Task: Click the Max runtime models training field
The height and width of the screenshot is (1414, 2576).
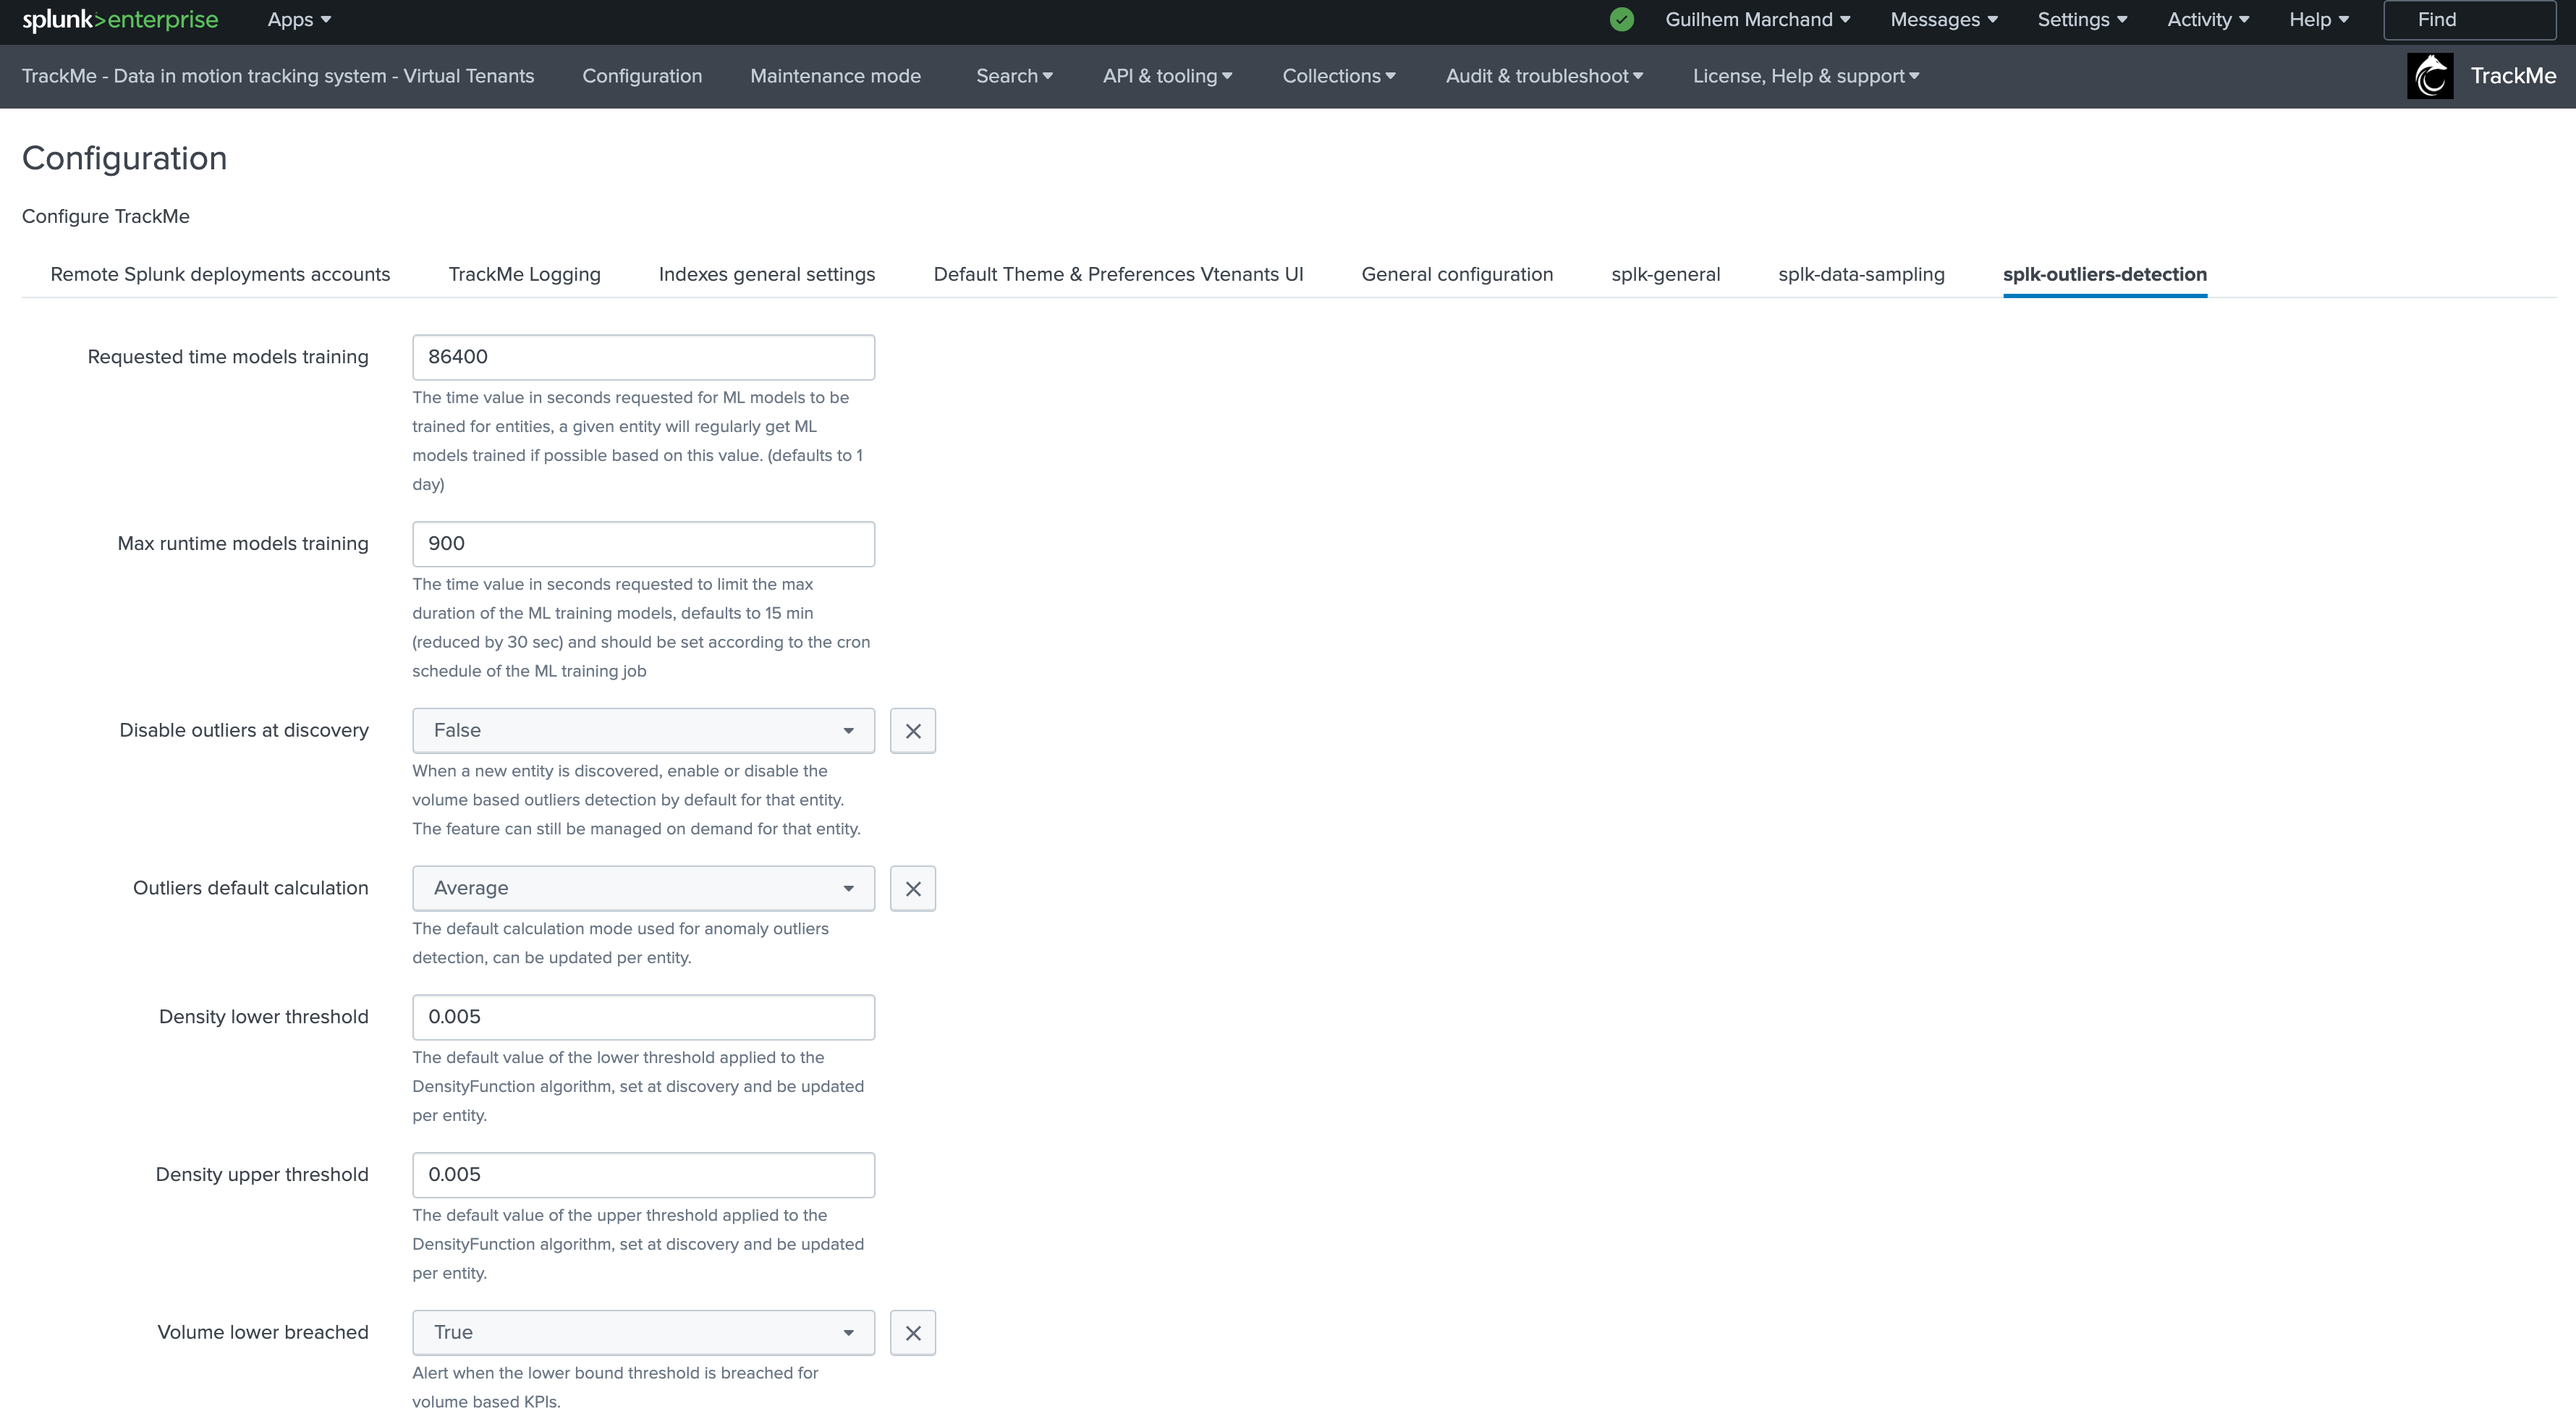Action: 643,544
